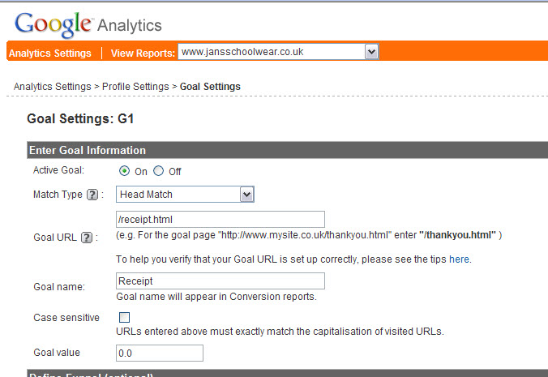Image resolution: width=548 pixels, height=377 pixels.
Task: Set Active Goal to Off
Action: pyautogui.click(x=158, y=171)
